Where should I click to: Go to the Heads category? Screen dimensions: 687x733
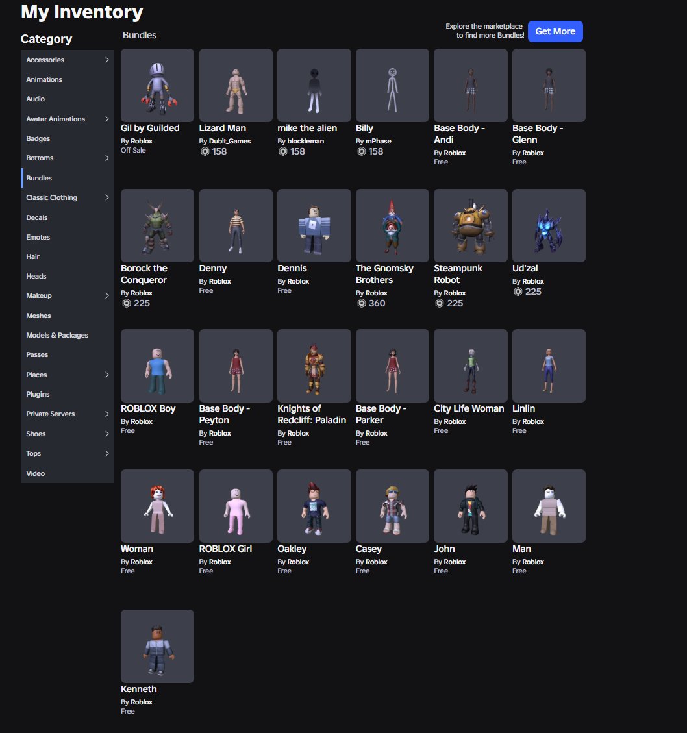click(x=68, y=277)
